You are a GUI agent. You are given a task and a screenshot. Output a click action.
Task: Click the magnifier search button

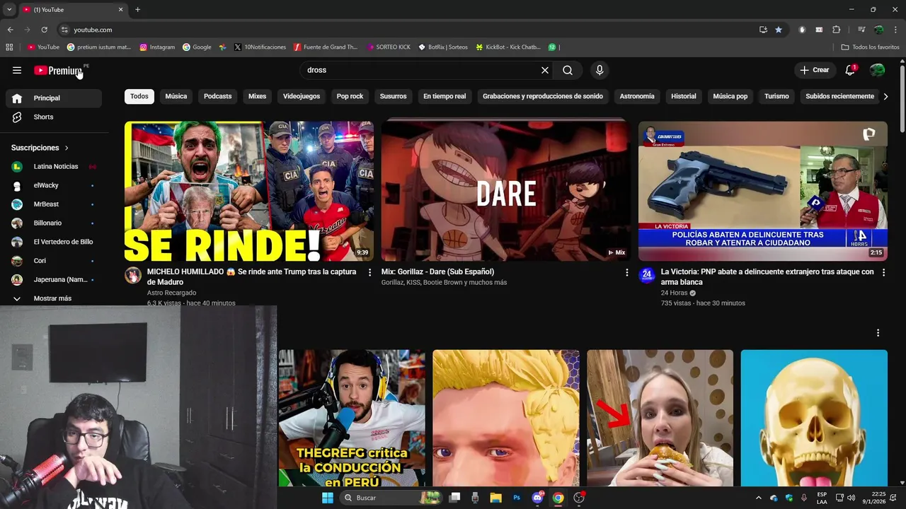(568, 70)
